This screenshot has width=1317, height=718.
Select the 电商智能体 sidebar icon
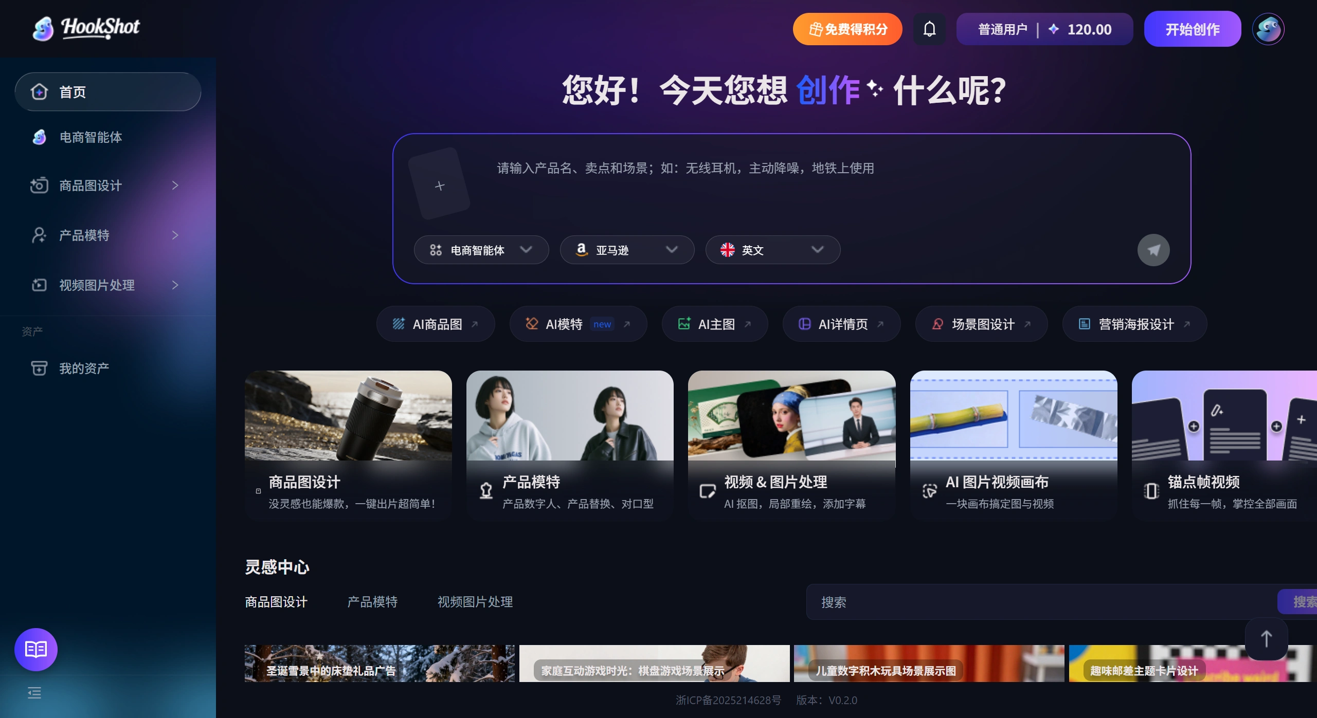click(x=39, y=137)
